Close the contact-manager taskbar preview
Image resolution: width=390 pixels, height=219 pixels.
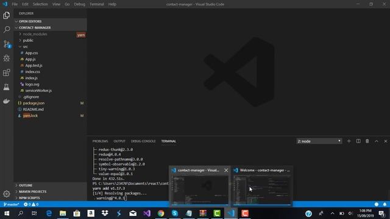[226, 170]
